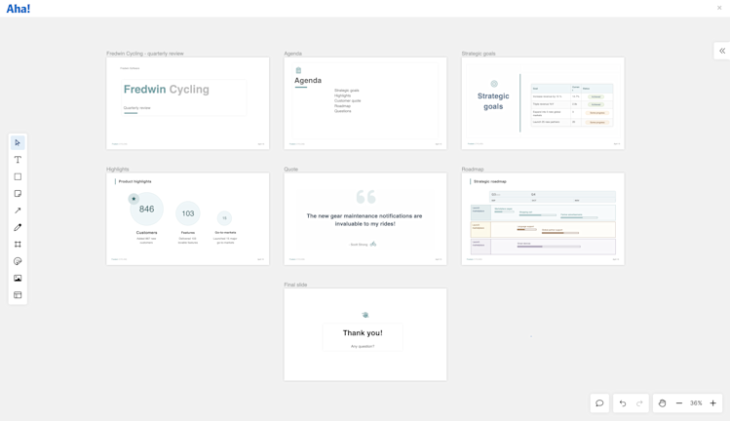Select the Fredwin Cycling quarterly review frame

(188, 103)
